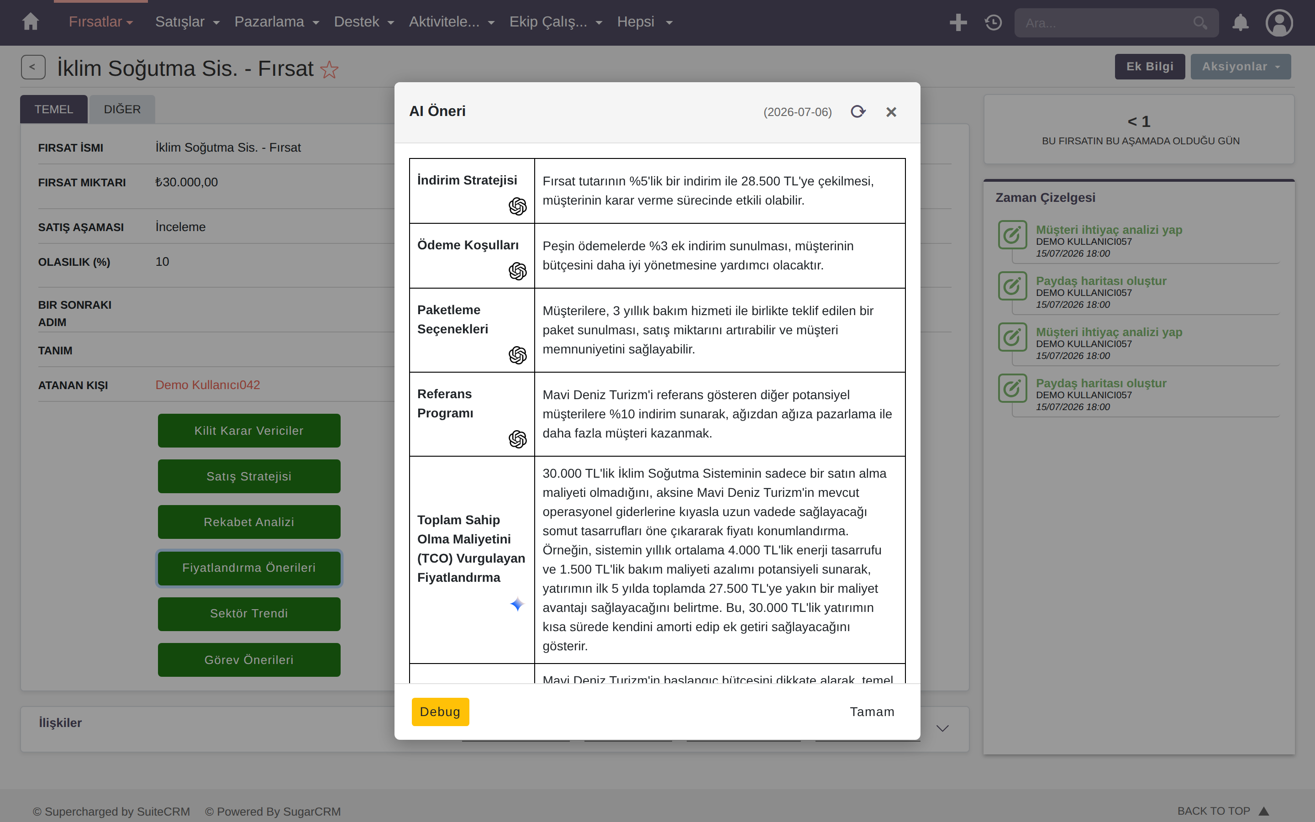
Task: Click Powered By SugarCRM footer link
Action: point(273,811)
